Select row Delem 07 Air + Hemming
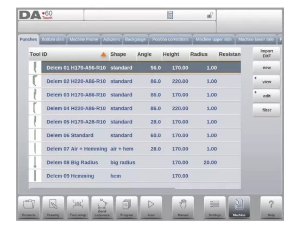The height and width of the screenshot is (225, 297). 135,149
